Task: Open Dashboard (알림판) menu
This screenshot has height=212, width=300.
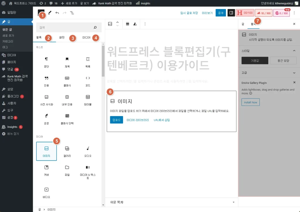Action: pyautogui.click(x=16, y=12)
